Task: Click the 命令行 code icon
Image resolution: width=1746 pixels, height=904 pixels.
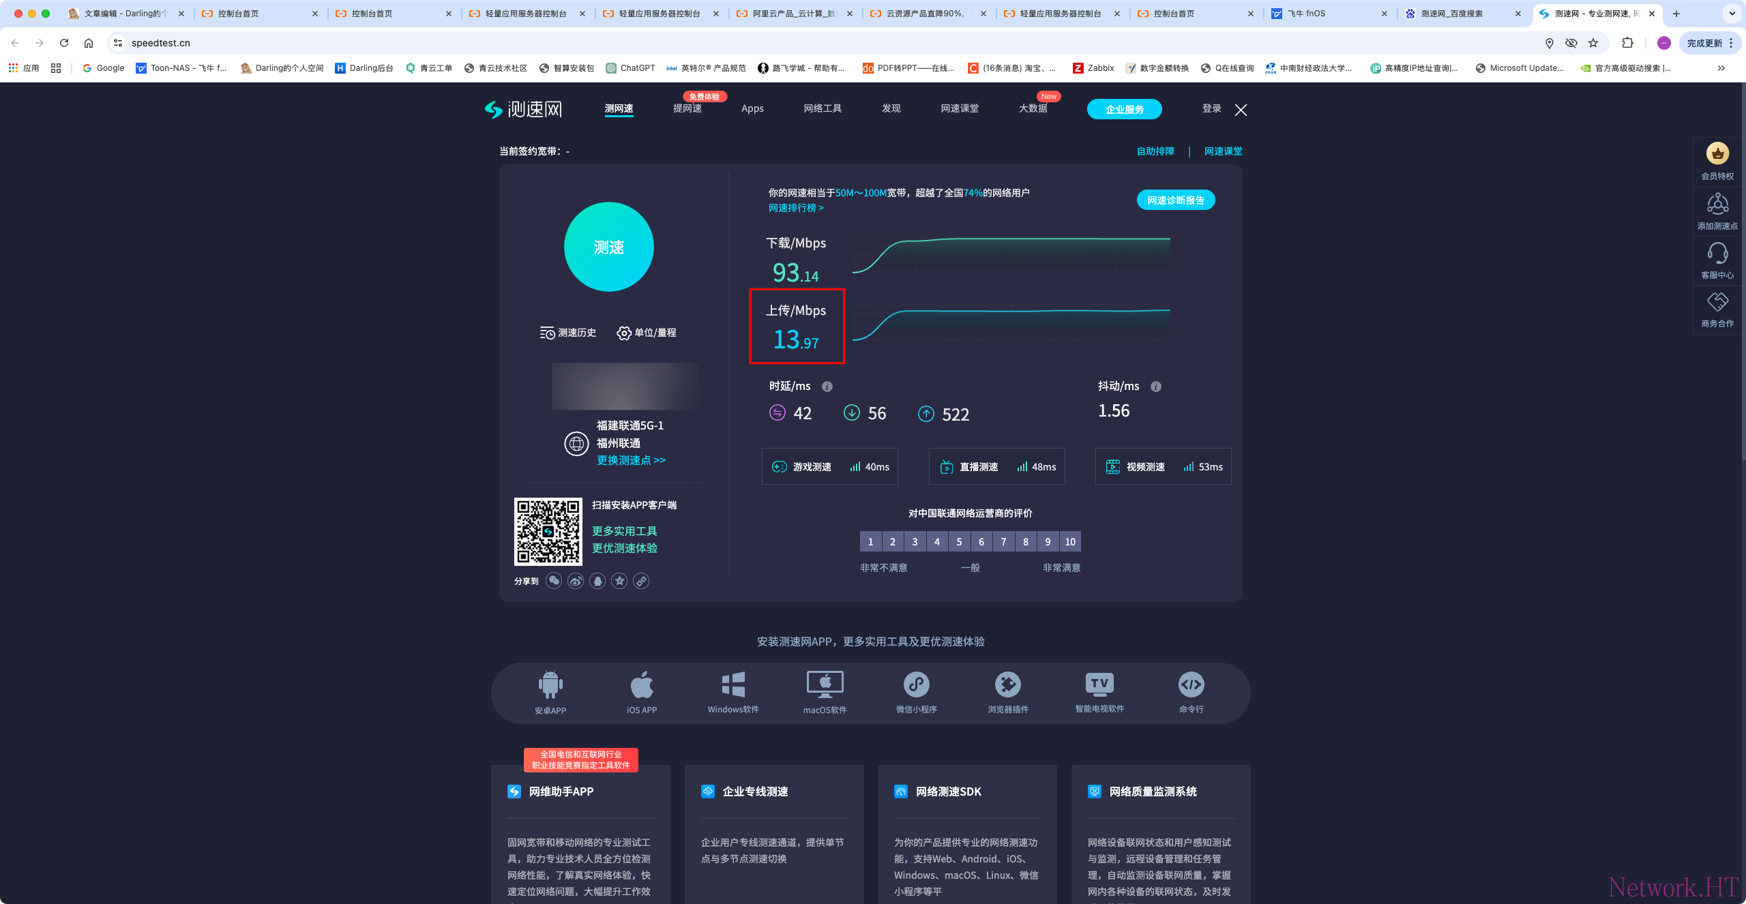Action: click(1191, 684)
